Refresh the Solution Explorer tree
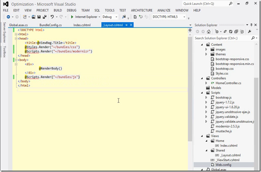This screenshot has width=261, height=172. click(230, 32)
